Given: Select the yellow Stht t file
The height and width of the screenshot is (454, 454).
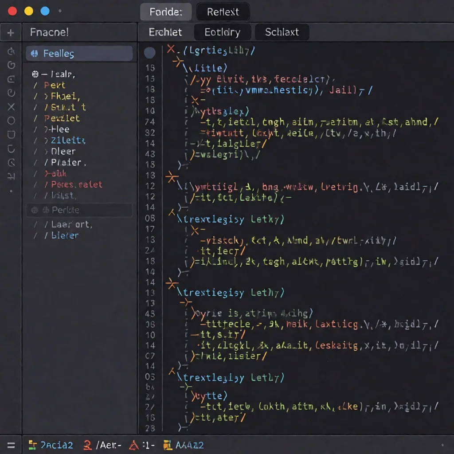Looking at the screenshot, I should coord(68,107).
